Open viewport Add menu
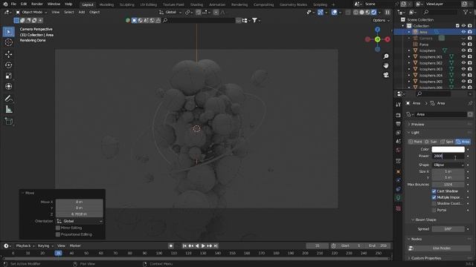 tap(82, 12)
